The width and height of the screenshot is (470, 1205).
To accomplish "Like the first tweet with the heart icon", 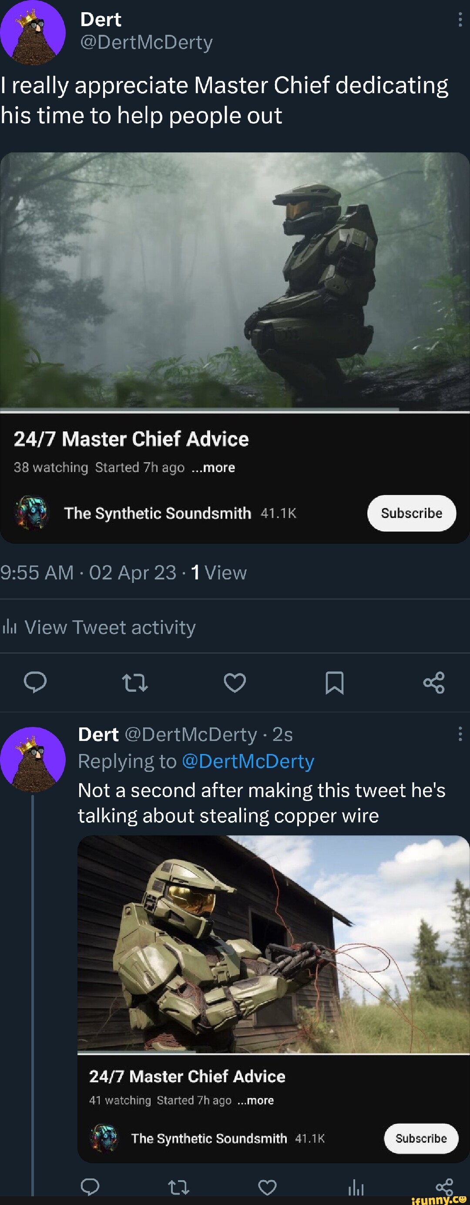I will [235, 683].
